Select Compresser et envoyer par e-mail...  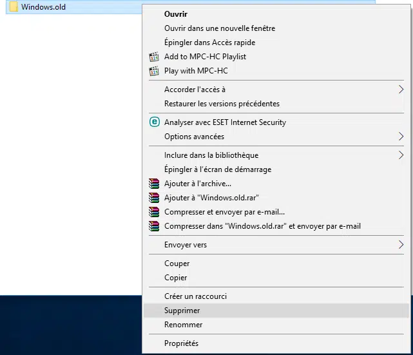pyautogui.click(x=276, y=212)
